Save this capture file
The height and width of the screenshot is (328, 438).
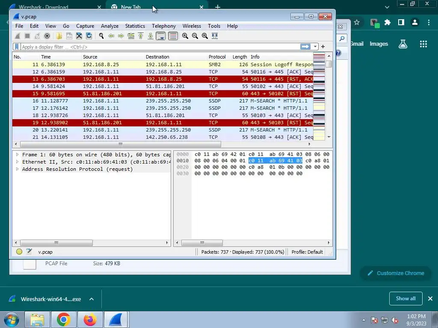click(69, 36)
